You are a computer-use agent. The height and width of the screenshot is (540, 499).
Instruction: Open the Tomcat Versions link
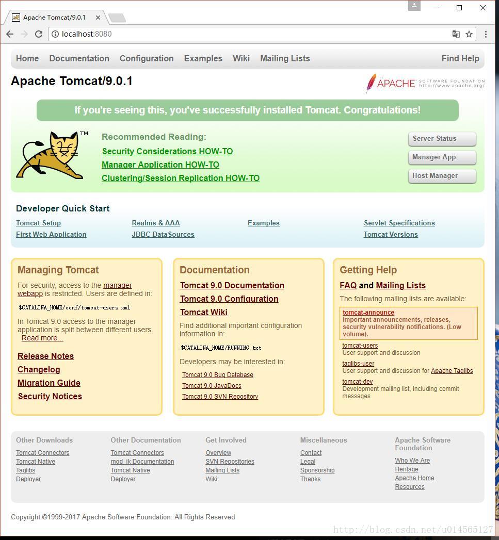pyautogui.click(x=391, y=235)
